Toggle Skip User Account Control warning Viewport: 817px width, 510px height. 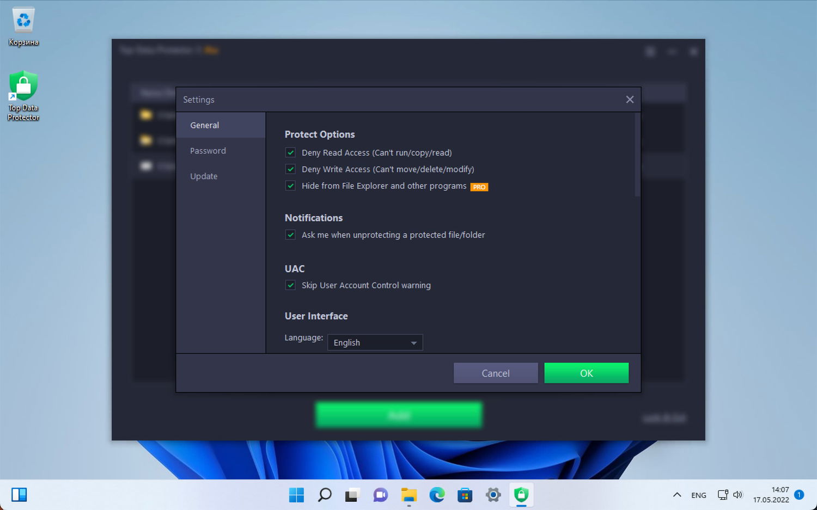pos(290,285)
